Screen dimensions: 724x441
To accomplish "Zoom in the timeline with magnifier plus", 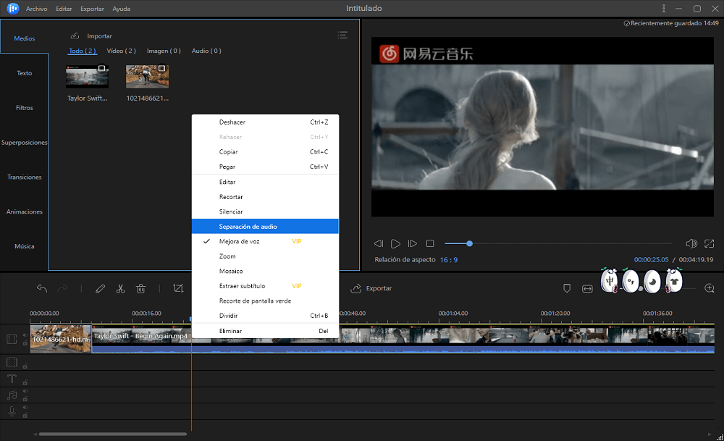I will [x=710, y=289].
